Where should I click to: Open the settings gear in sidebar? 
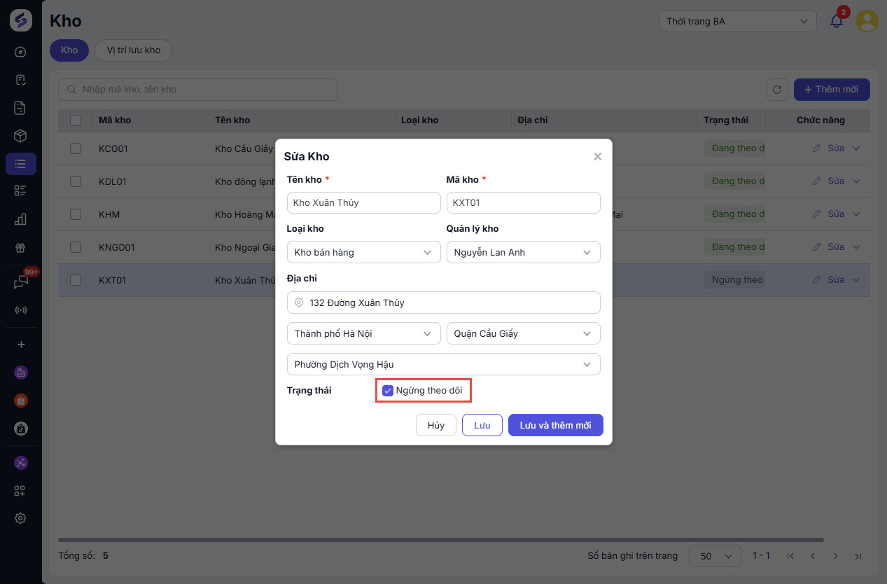(x=20, y=518)
